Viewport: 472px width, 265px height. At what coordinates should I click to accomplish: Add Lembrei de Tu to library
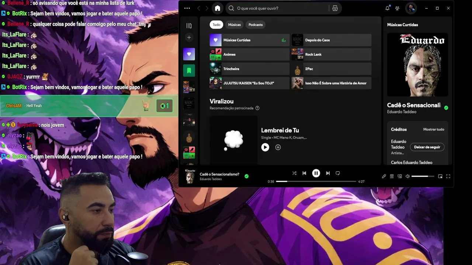click(x=278, y=147)
